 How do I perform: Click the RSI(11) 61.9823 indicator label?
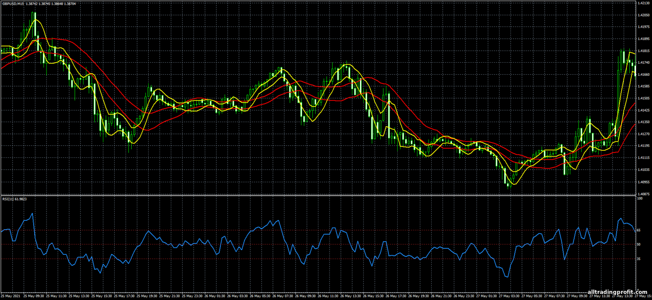coord(14,198)
